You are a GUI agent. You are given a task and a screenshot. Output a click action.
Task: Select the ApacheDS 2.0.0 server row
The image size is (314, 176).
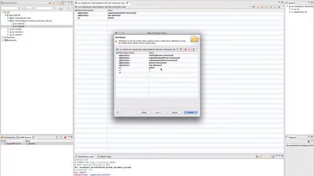click(x=37, y=144)
